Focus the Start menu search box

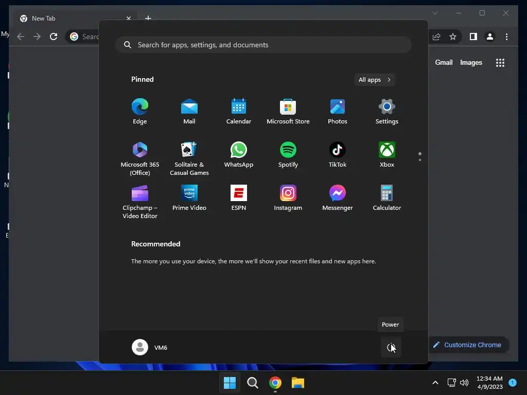(x=263, y=45)
